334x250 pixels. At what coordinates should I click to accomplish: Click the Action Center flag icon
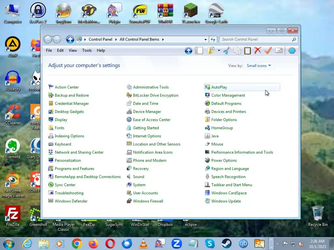point(51,87)
